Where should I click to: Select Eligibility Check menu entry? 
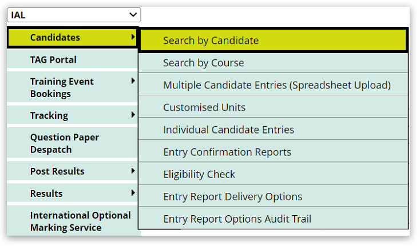click(x=199, y=174)
